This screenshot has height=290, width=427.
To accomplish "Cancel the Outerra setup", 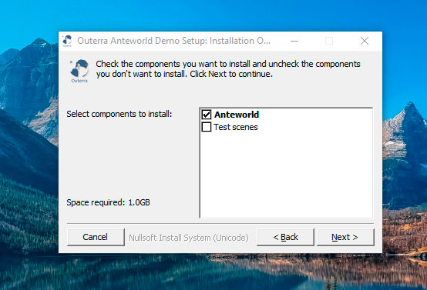I will pos(96,237).
